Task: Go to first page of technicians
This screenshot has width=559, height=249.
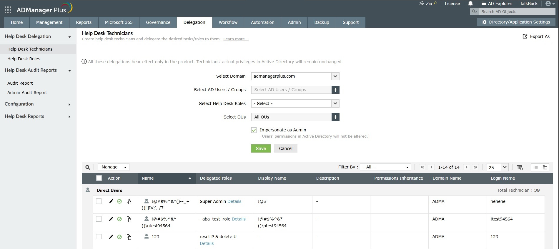Action: pos(422,167)
